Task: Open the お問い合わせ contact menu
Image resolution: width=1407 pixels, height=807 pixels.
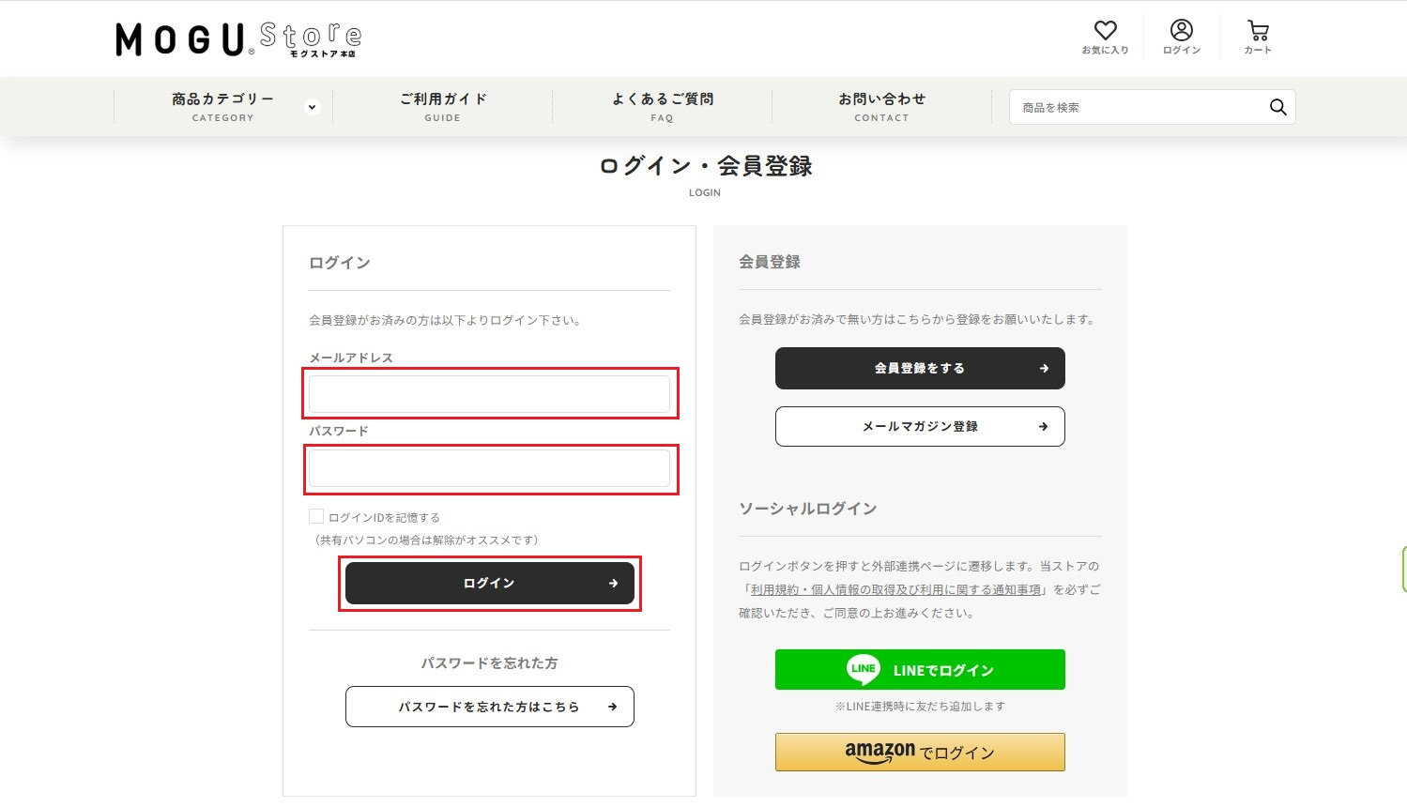Action: [x=881, y=107]
